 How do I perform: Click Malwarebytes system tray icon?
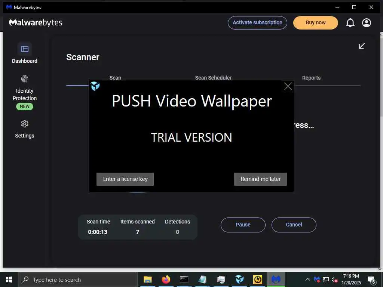(x=317, y=280)
